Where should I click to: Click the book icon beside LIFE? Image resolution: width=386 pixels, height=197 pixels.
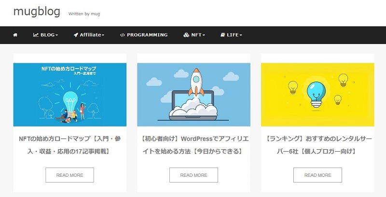223,35
